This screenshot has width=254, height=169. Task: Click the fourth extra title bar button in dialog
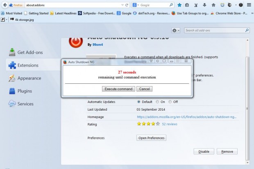coord(164,61)
